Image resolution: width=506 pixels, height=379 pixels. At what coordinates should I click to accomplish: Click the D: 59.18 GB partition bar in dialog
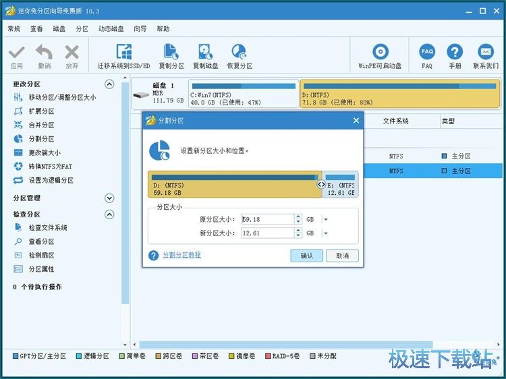pyautogui.click(x=235, y=184)
